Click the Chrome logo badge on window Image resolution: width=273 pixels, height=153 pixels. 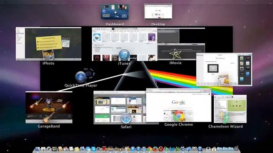click(x=178, y=116)
